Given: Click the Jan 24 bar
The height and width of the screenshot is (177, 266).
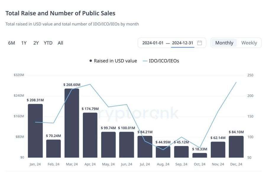Looking at the screenshot, I should click(x=35, y=131).
